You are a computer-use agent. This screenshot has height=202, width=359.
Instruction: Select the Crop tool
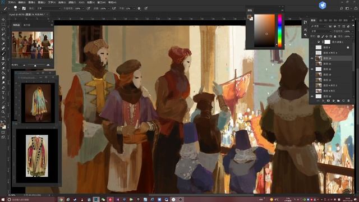[x=3, y=39]
